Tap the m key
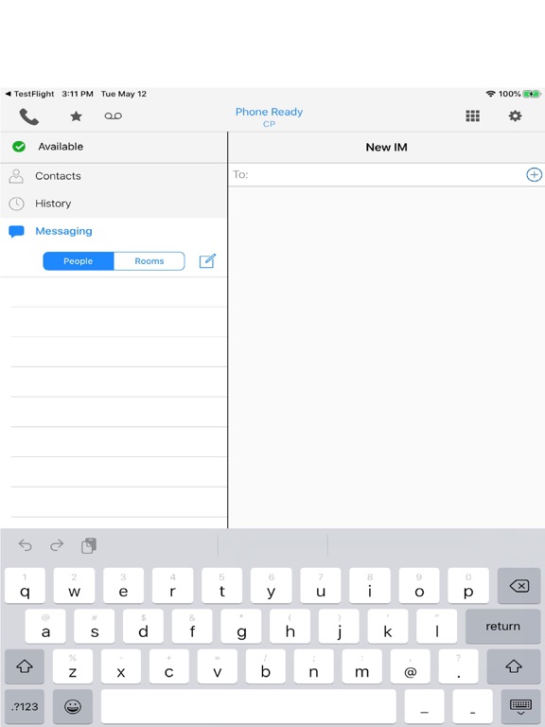Image resolution: width=545 pixels, height=727 pixels. [362, 666]
